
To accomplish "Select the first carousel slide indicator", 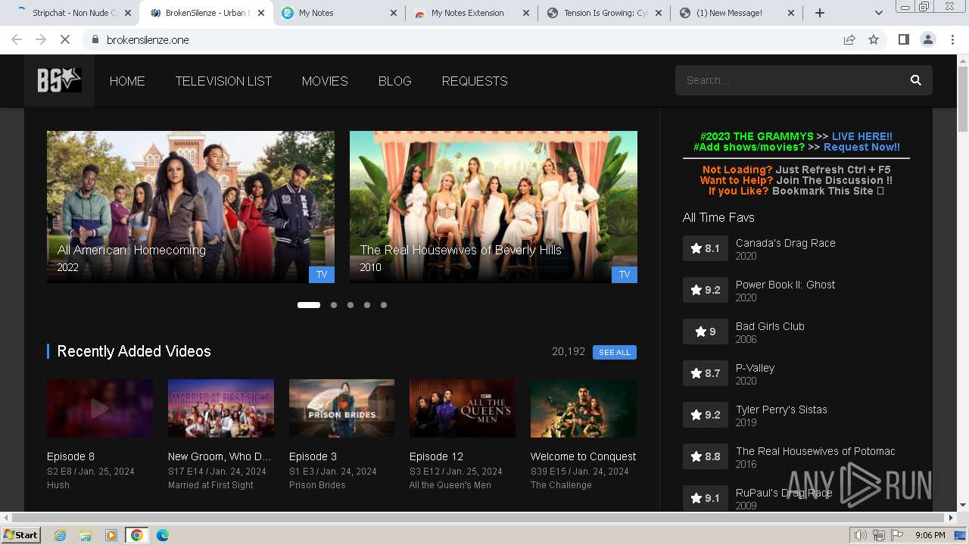I will click(x=309, y=305).
